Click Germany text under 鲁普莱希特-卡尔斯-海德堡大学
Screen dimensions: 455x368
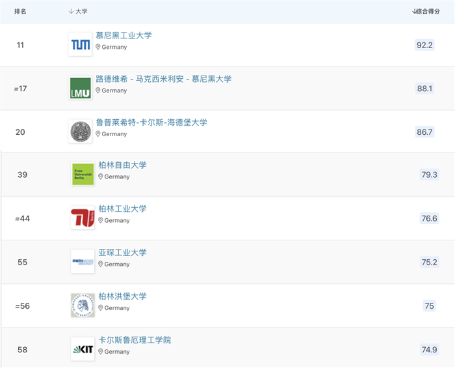(114, 134)
